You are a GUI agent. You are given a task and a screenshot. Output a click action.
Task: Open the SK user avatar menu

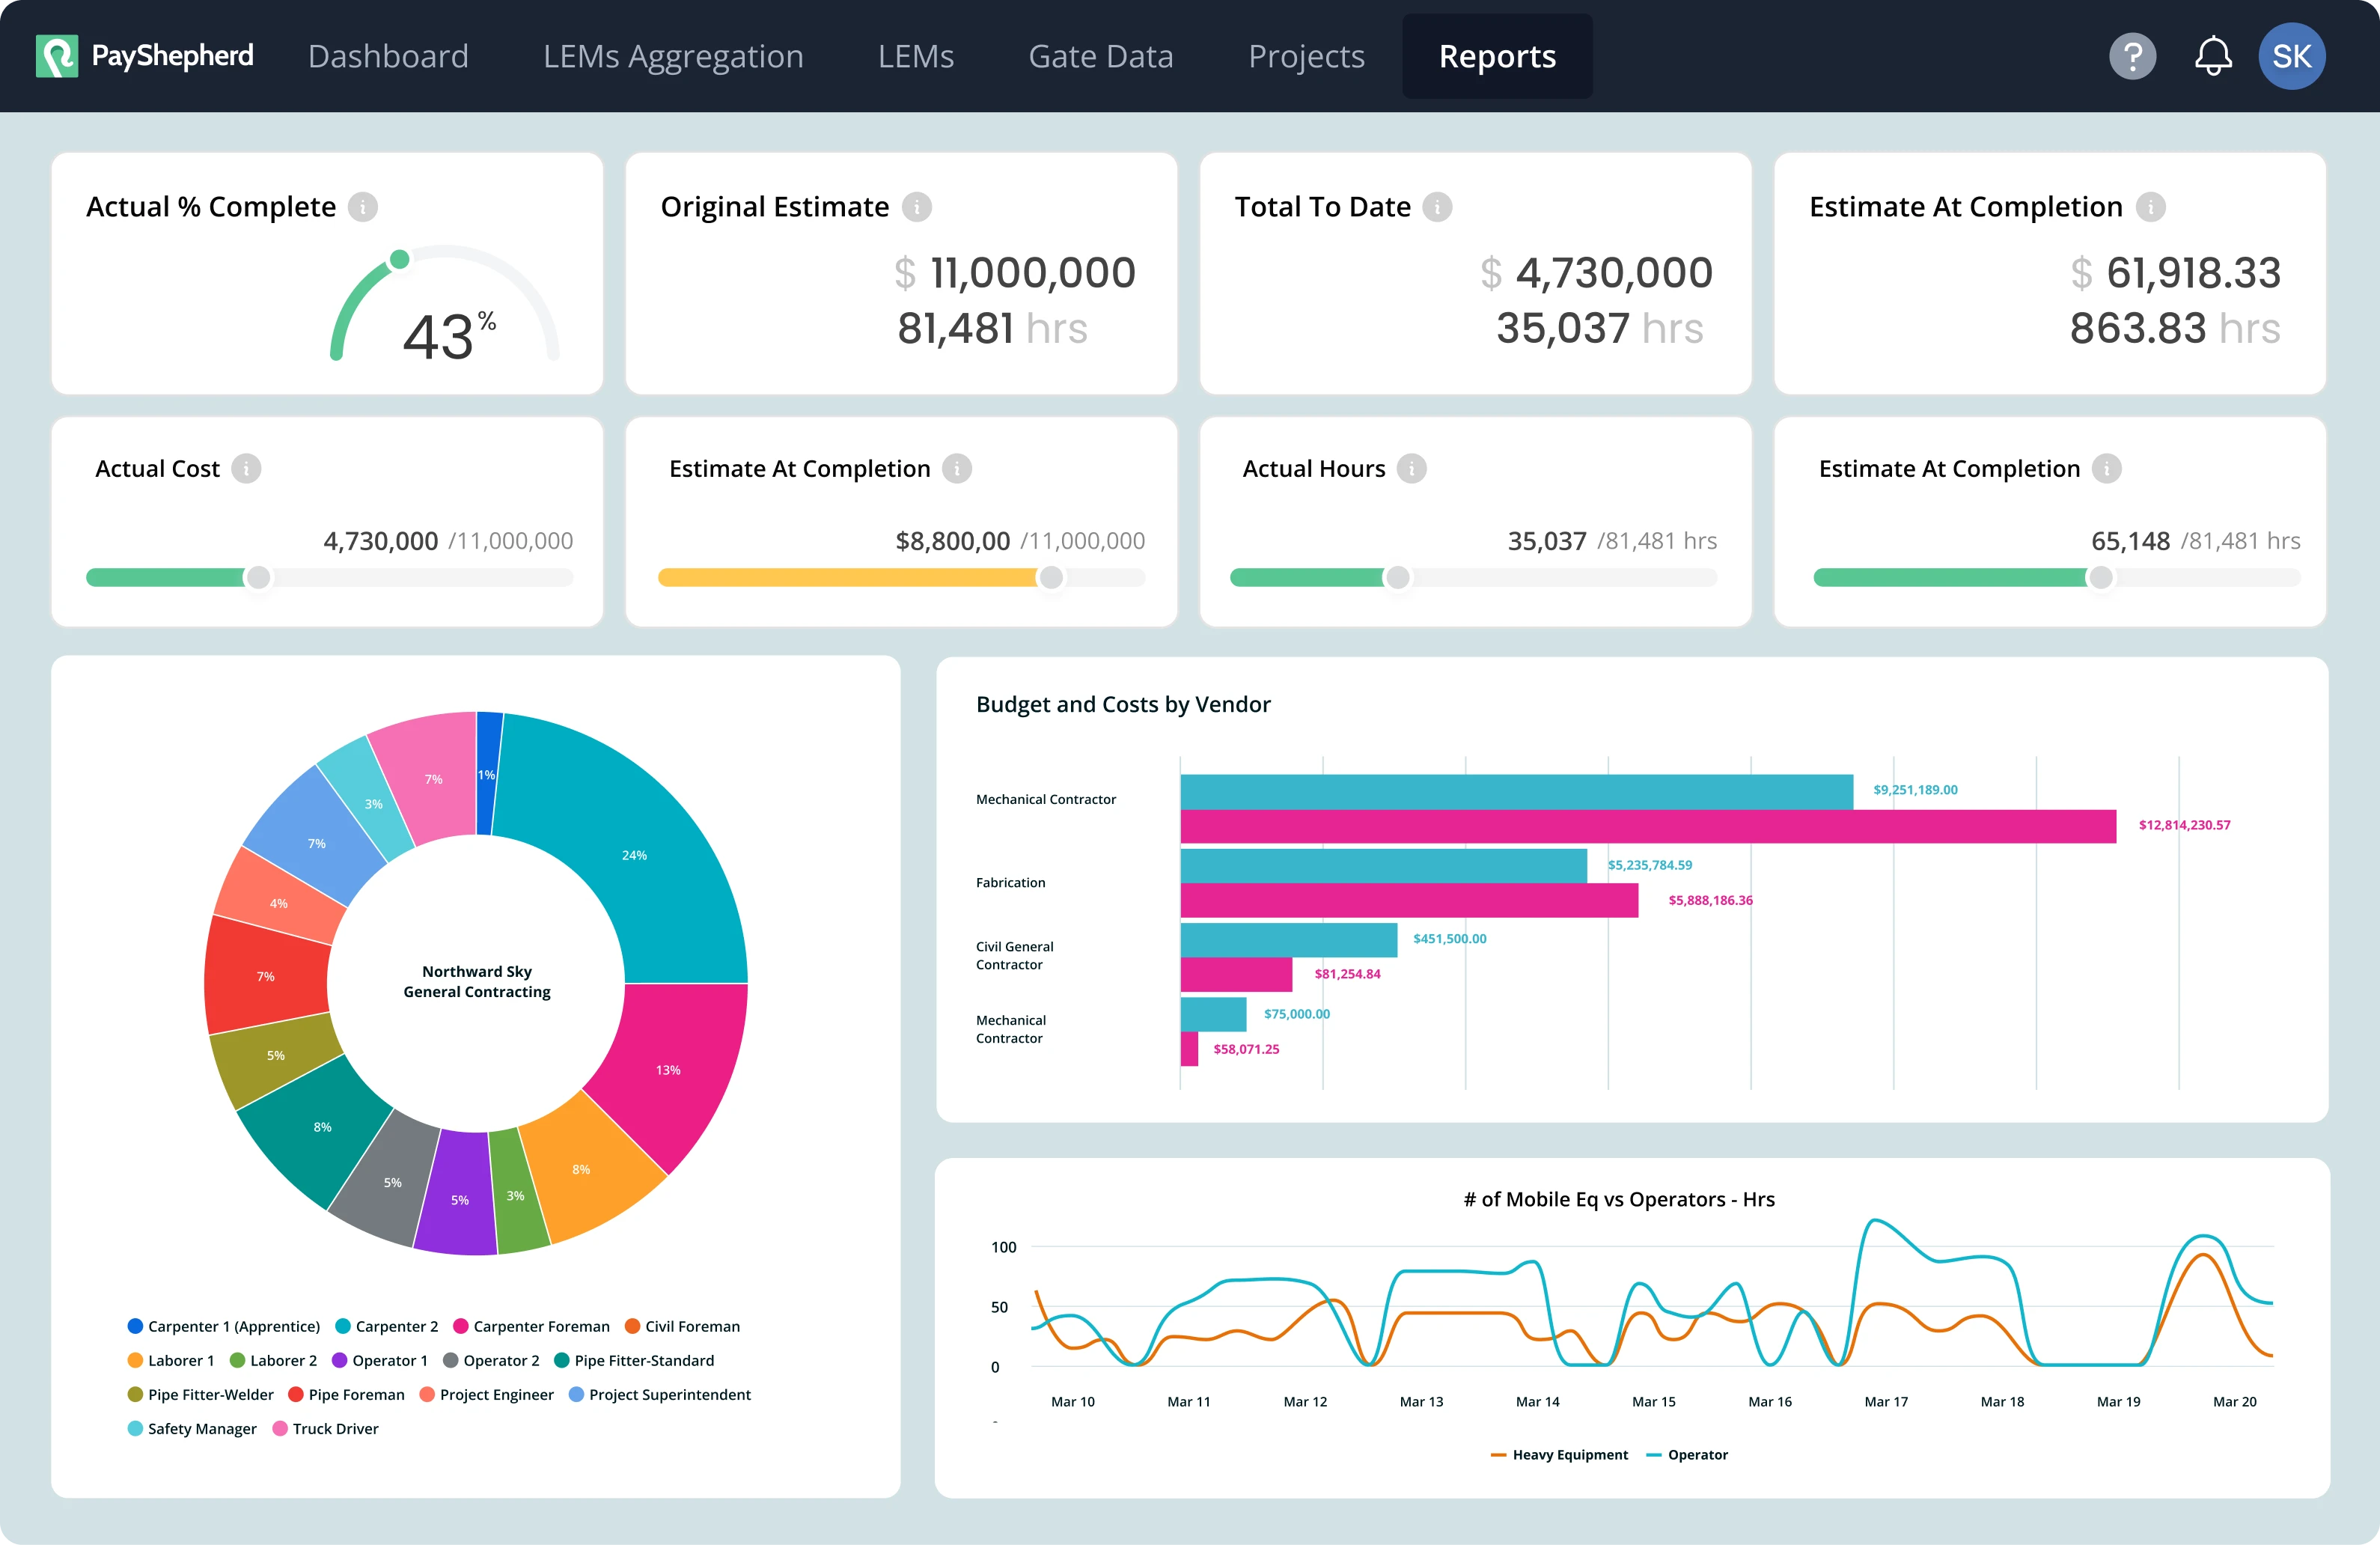point(2291,56)
